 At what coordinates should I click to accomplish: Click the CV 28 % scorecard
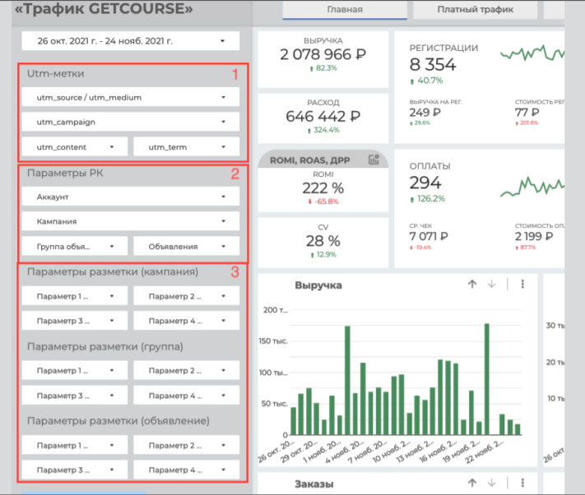pyautogui.click(x=323, y=243)
